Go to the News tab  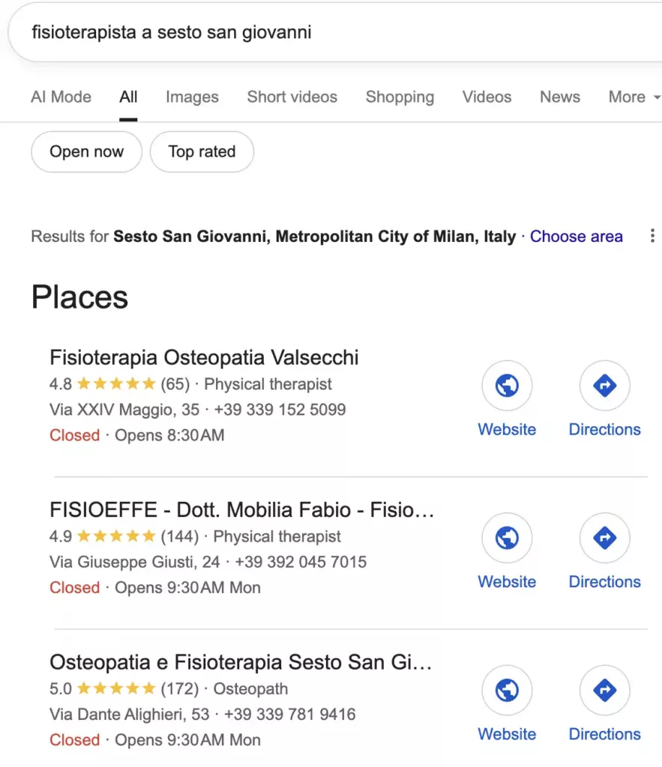pos(560,97)
